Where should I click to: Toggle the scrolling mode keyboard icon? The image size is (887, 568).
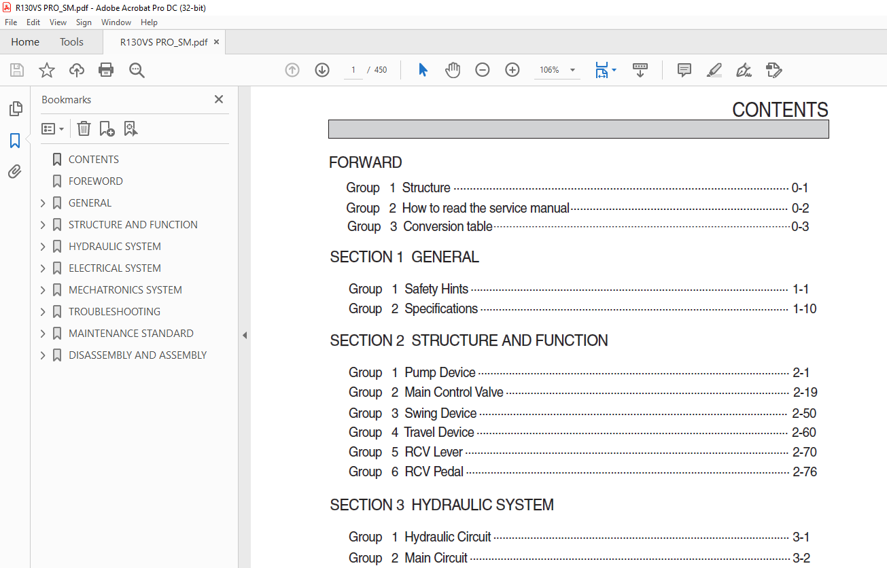click(640, 70)
